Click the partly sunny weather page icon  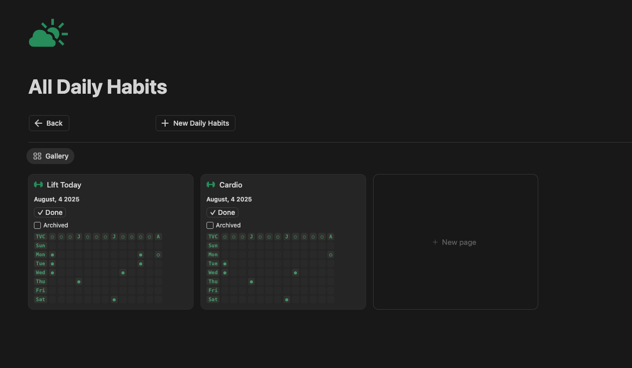point(48,33)
